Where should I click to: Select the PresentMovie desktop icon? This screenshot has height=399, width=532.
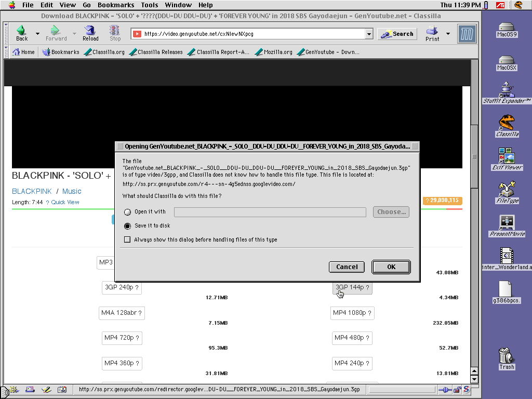[x=507, y=225]
